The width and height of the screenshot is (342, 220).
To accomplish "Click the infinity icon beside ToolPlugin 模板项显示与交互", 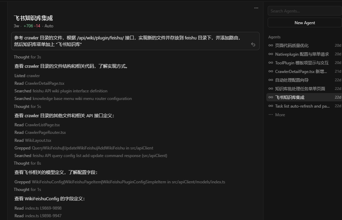I will pos(271,63).
